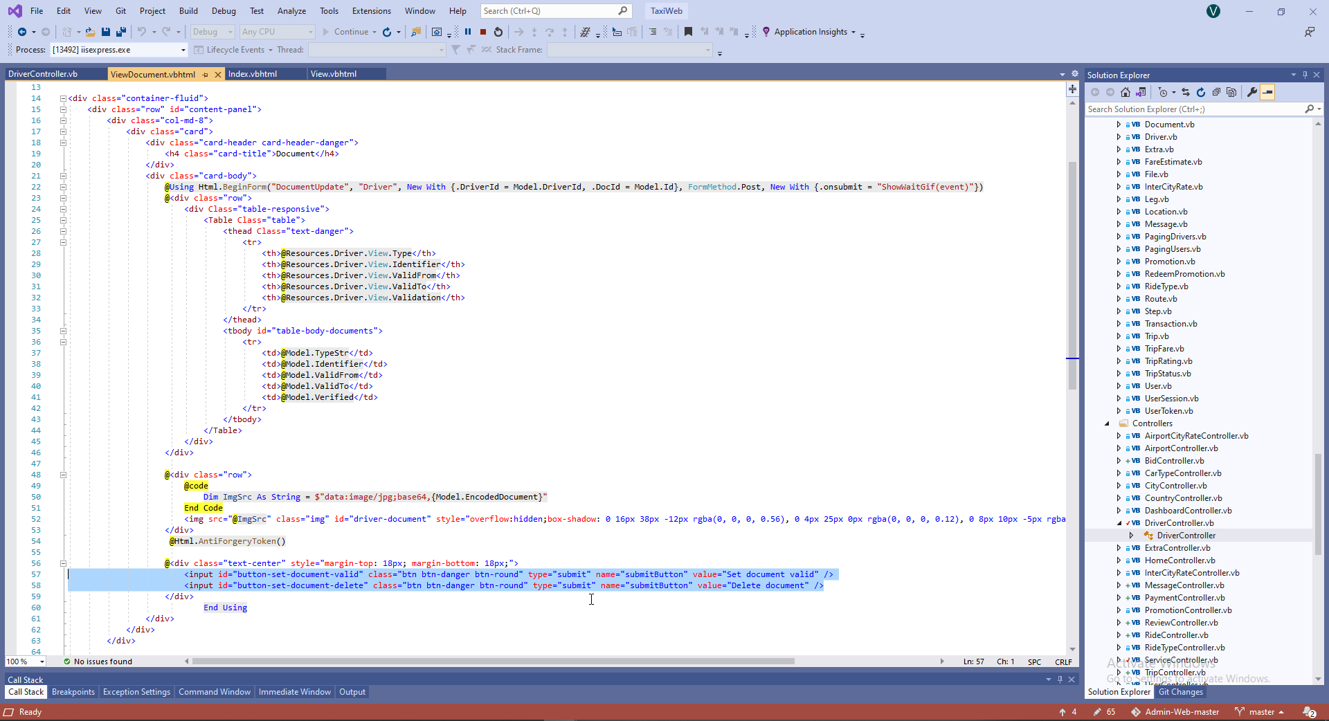1329x721 pixels.
Task: Click the Find in Files icon
Action: click(416, 32)
